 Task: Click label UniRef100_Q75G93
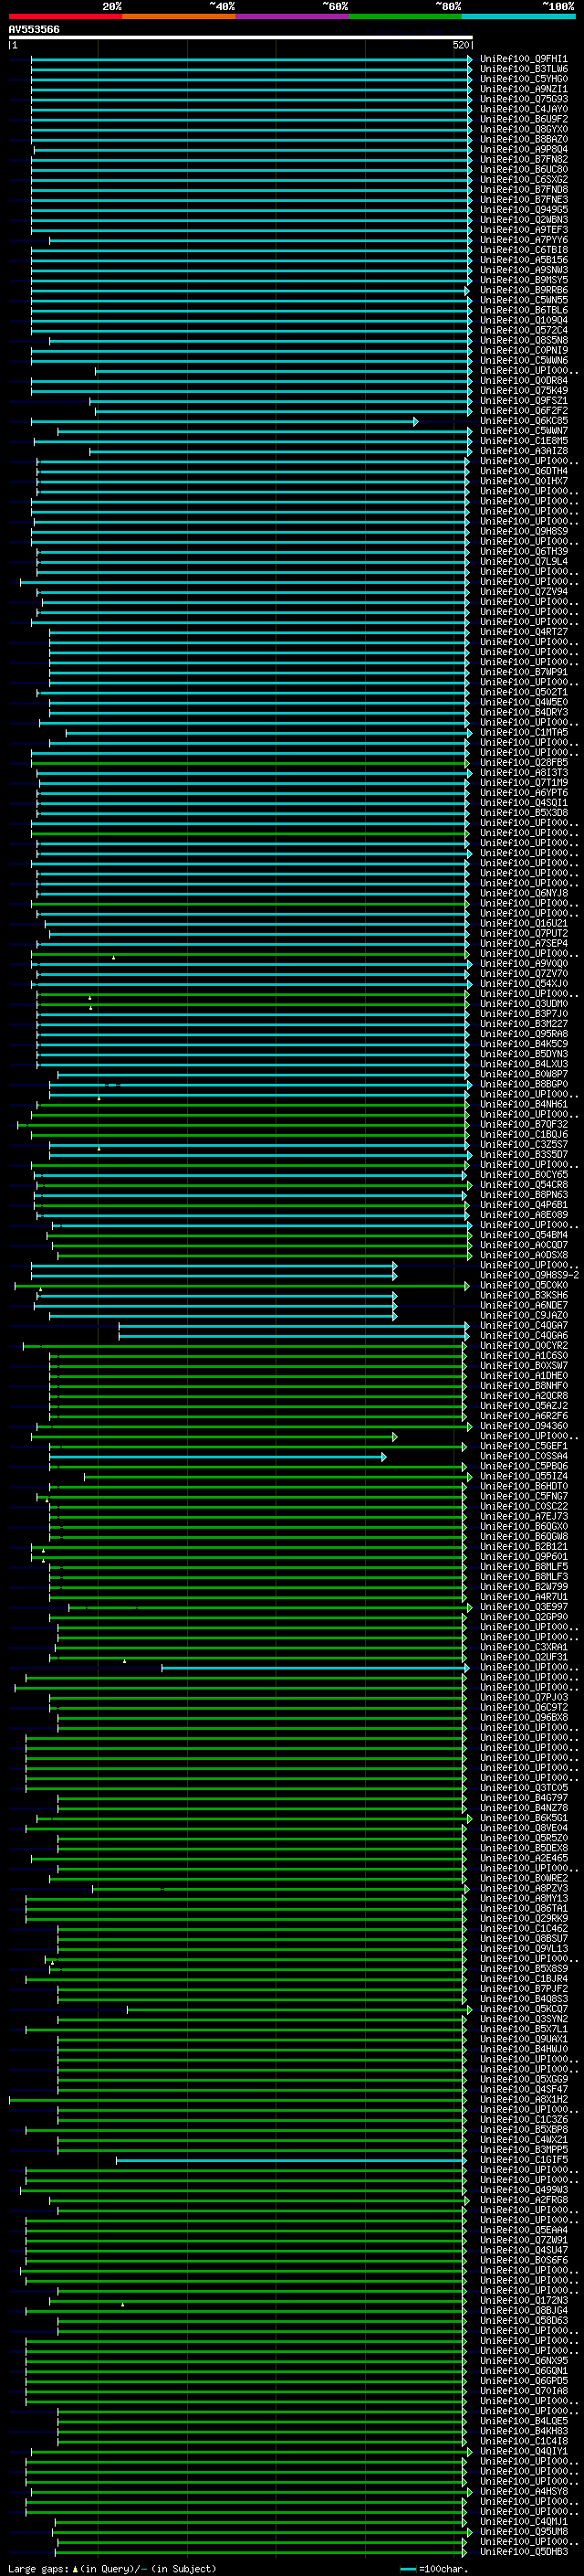[x=524, y=99]
